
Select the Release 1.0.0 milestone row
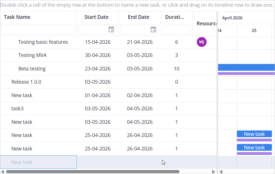pos(108,82)
